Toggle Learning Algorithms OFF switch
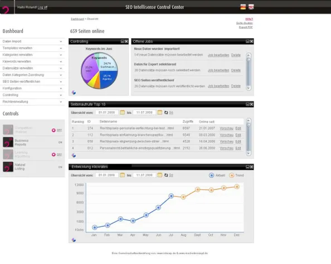331x264 pixels. pyautogui.click(x=57, y=155)
